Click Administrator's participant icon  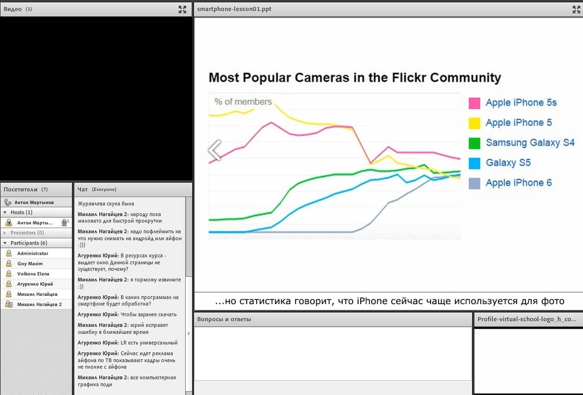[8, 253]
